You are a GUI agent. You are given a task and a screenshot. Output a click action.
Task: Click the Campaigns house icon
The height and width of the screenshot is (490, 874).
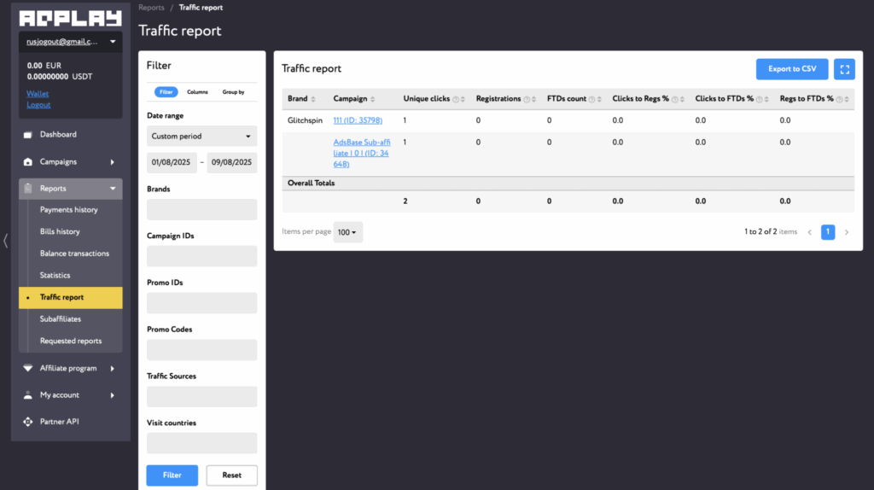point(28,162)
